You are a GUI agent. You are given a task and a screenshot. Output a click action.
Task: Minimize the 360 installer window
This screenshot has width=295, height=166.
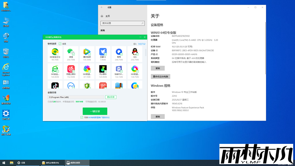click(140, 37)
